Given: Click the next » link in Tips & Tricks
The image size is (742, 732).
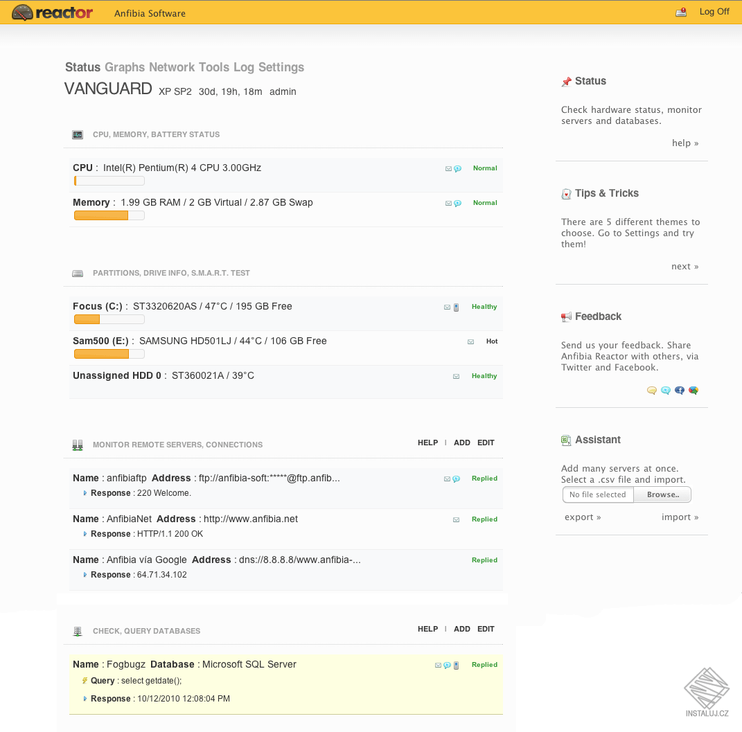Looking at the screenshot, I should (684, 267).
